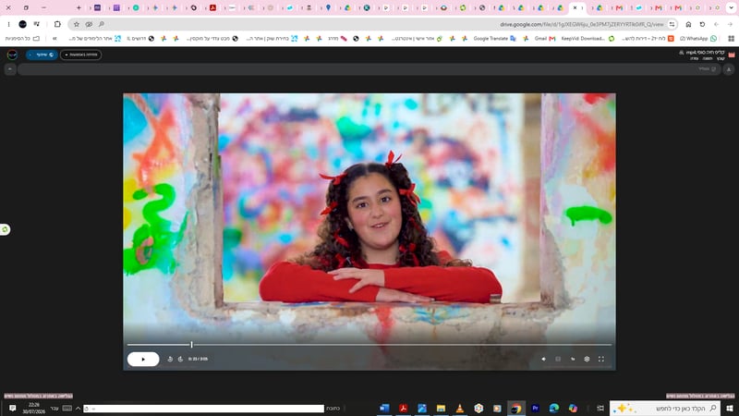The width and height of the screenshot is (739, 416).
Task: Expand the open-with dropdown button
Action: click(80, 55)
